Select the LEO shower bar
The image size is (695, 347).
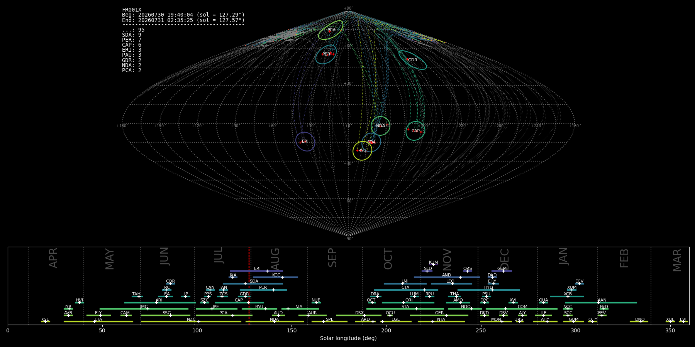[451, 284]
